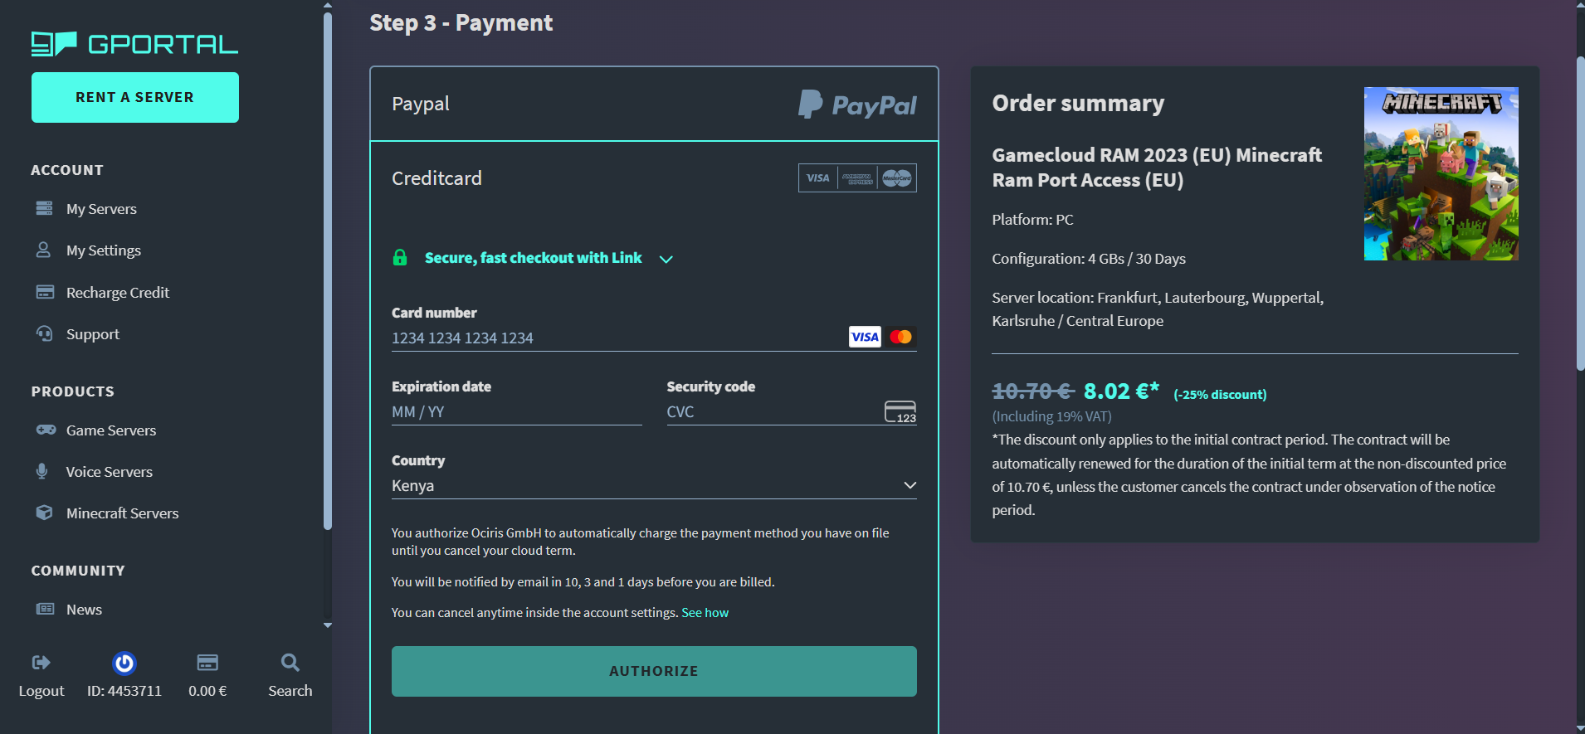The image size is (1585, 734).
Task: Click the Search magnifier icon
Action: coord(290,662)
